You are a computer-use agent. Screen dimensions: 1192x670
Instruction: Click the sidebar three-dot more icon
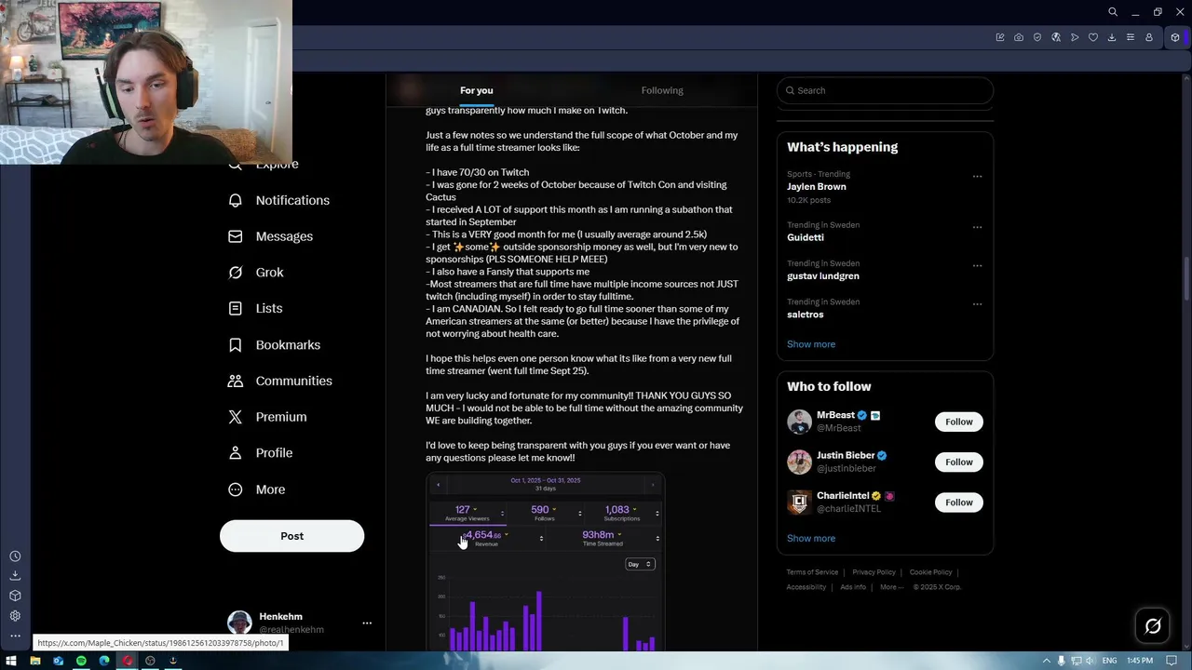tap(15, 636)
